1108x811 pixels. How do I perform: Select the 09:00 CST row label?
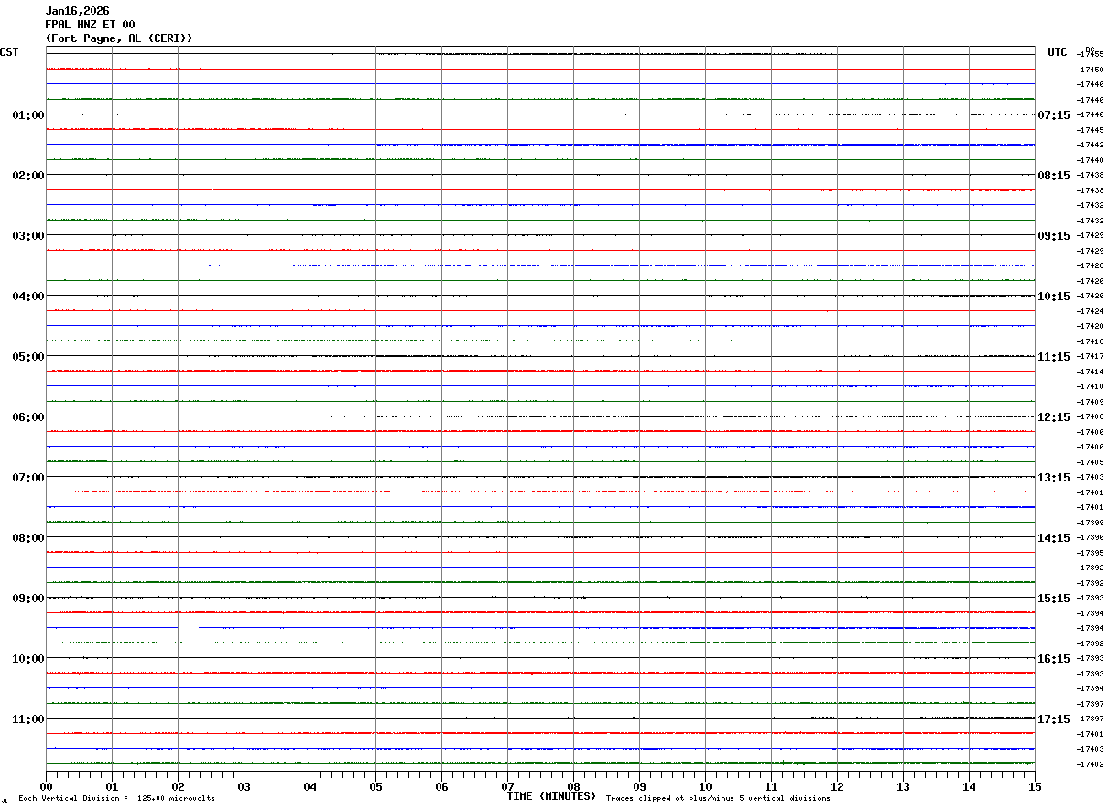[x=28, y=598]
